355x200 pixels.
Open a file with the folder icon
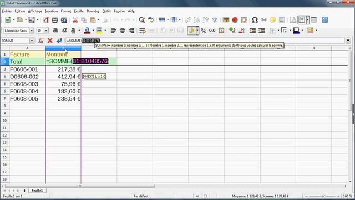[x=20, y=20]
